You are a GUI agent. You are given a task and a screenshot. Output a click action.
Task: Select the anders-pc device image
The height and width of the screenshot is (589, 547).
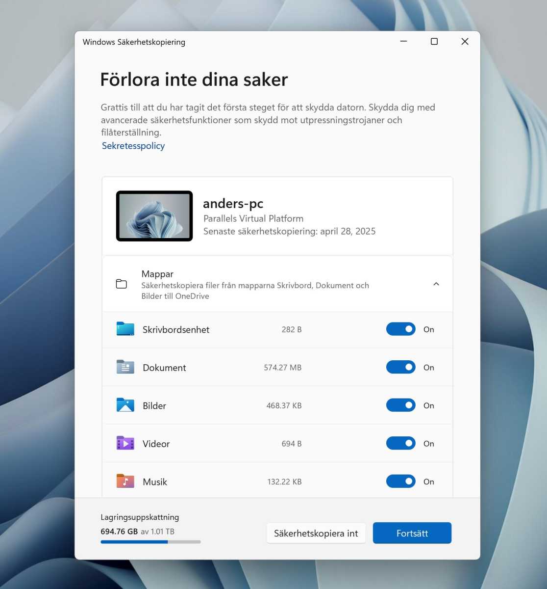coord(154,216)
